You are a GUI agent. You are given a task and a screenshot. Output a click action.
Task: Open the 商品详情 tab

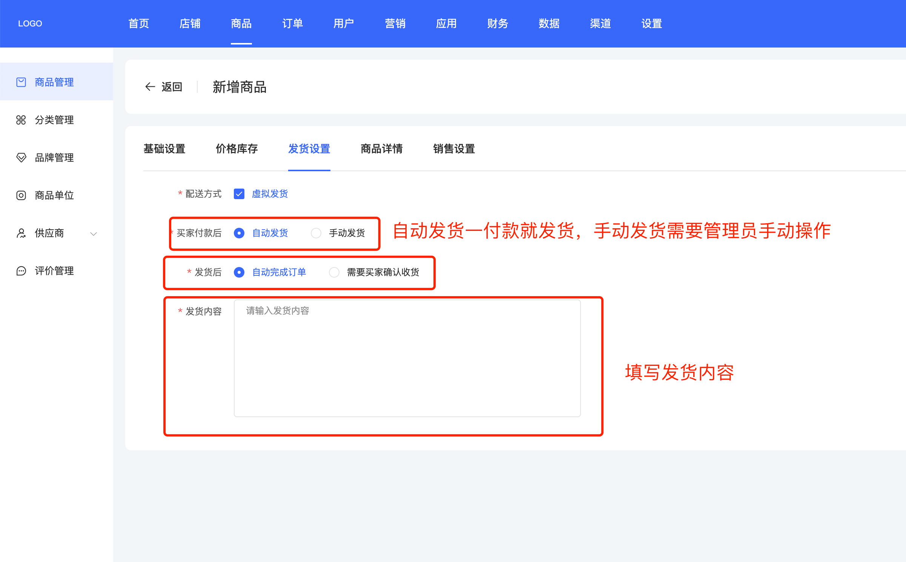(x=382, y=149)
